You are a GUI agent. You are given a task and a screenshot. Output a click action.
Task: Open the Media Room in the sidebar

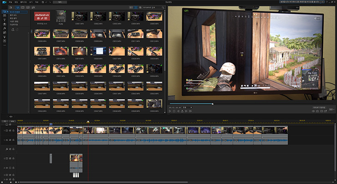5,12
